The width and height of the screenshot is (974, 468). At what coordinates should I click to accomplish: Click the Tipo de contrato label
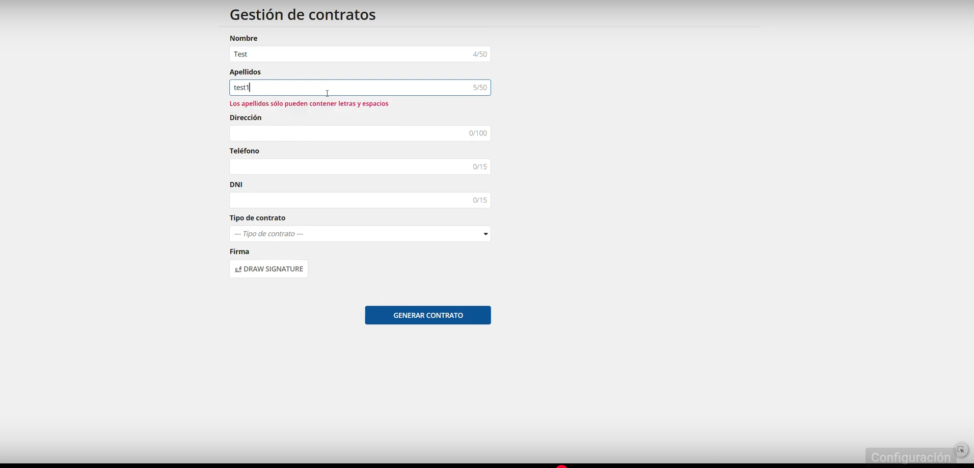coord(257,218)
